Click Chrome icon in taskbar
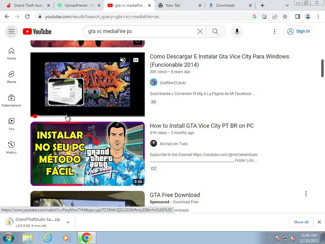The width and height of the screenshot is (325, 244). (86, 238)
